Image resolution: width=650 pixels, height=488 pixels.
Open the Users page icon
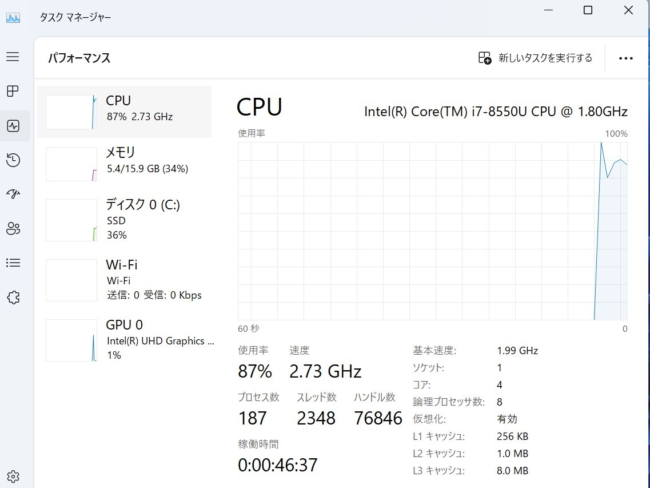[x=13, y=229]
